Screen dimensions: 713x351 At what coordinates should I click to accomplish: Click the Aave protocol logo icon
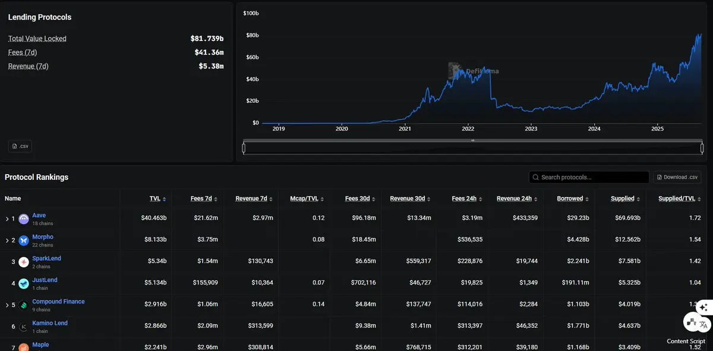point(24,219)
